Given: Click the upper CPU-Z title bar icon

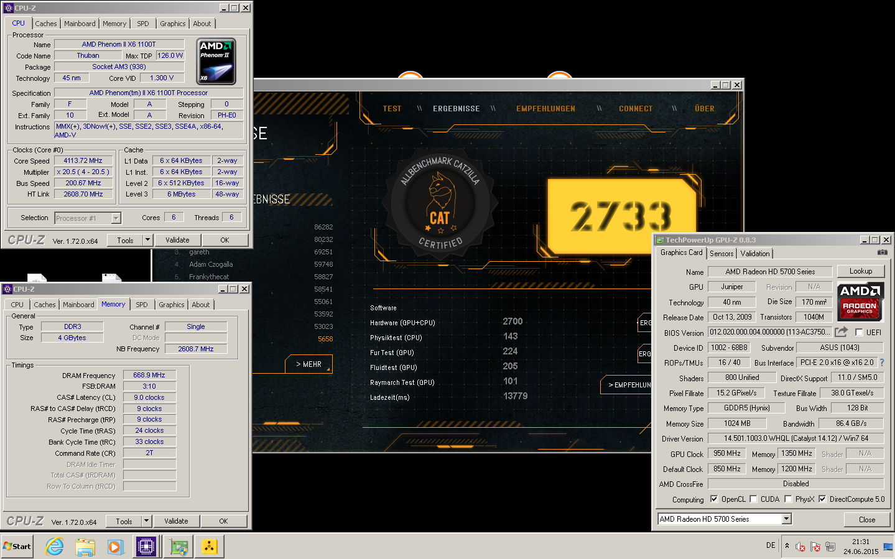Looking at the screenshot, I should click(8, 8).
